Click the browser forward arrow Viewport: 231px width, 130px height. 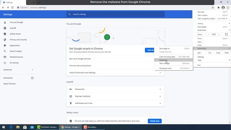8,8
